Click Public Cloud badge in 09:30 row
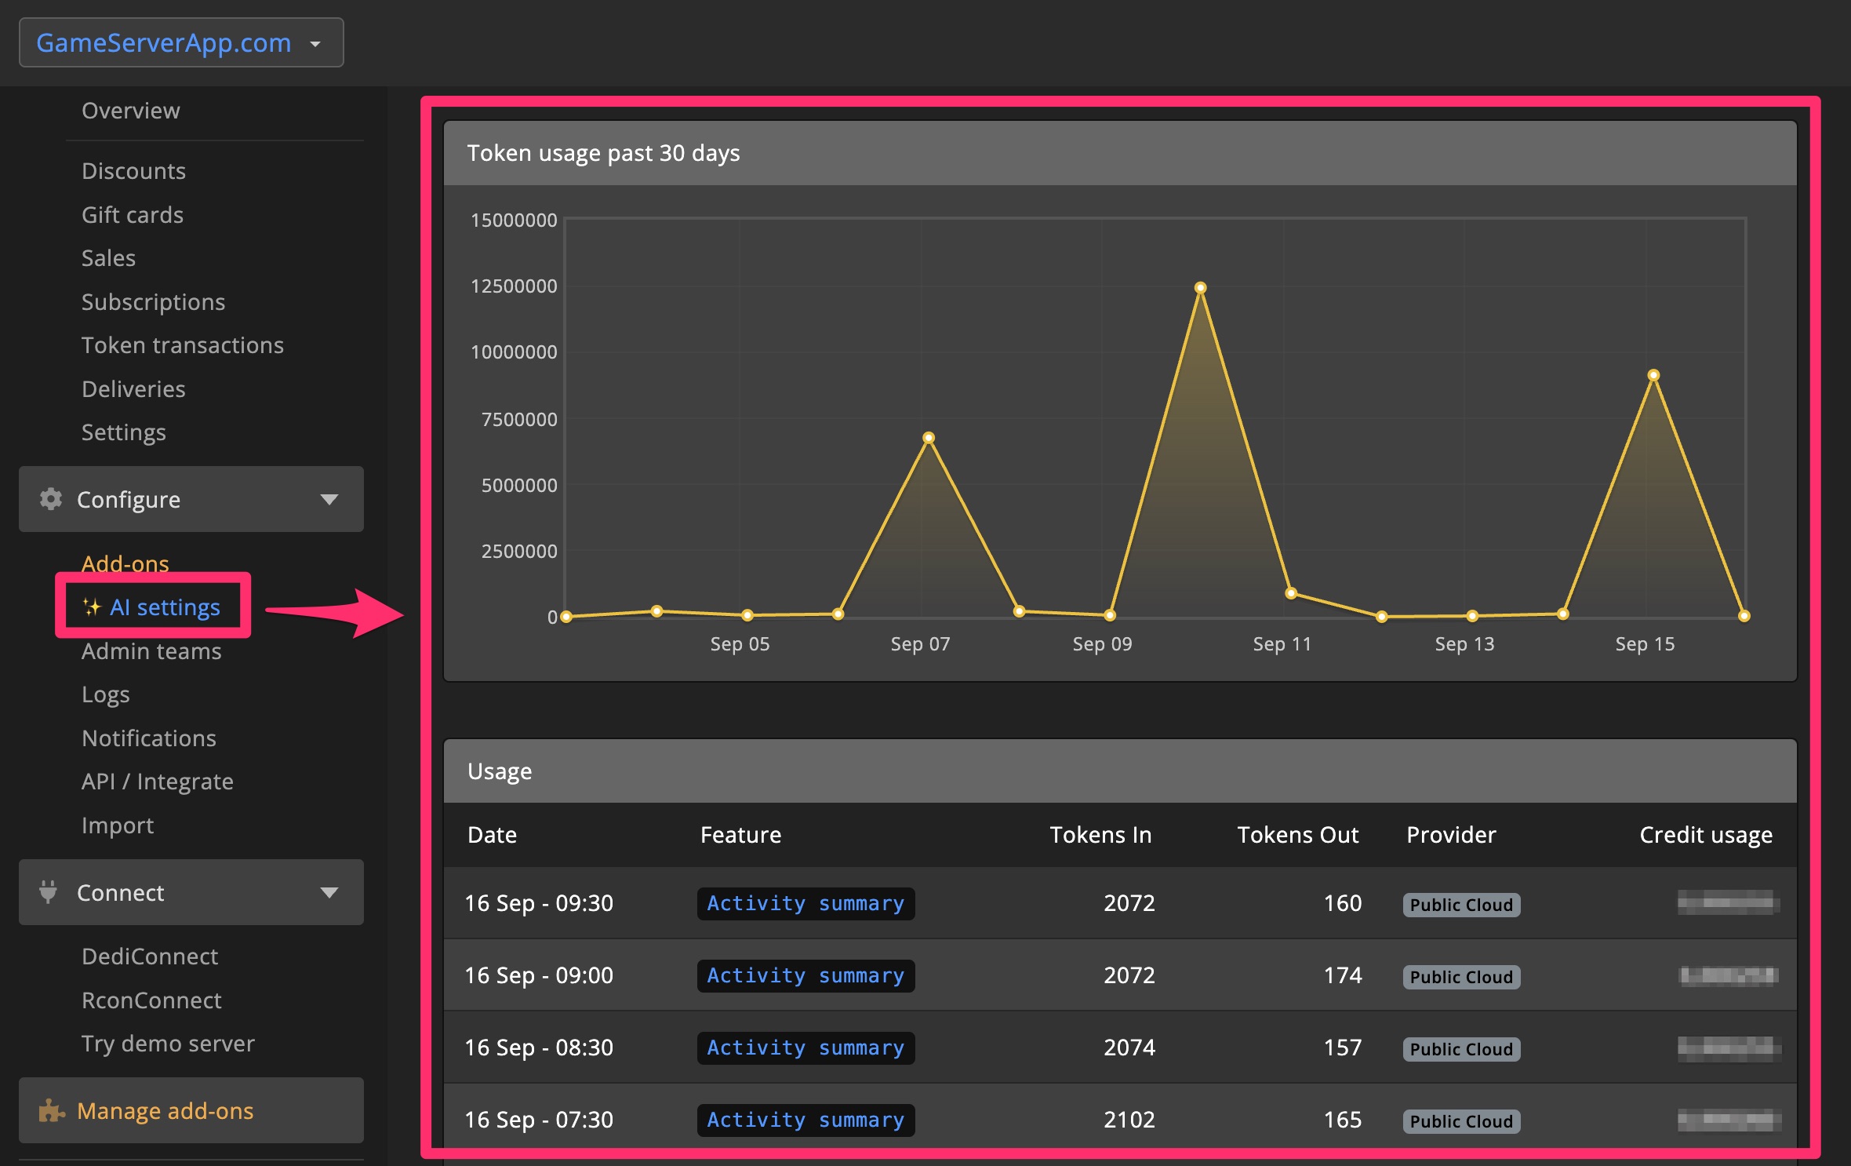Viewport: 1851px width, 1166px height. tap(1461, 905)
